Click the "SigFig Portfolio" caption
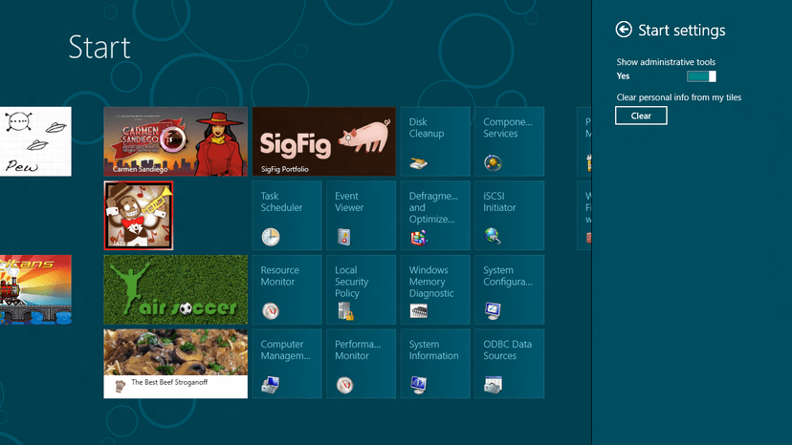The height and width of the screenshot is (445, 792). coord(284,169)
